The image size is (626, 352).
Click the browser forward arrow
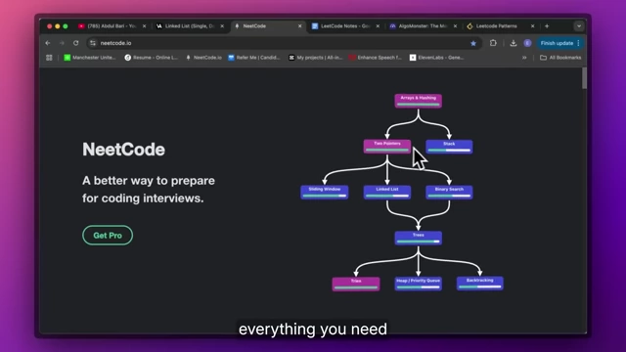point(62,43)
